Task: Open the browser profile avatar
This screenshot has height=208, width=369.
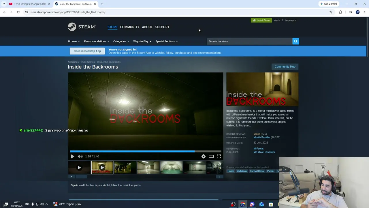Action: point(358,12)
